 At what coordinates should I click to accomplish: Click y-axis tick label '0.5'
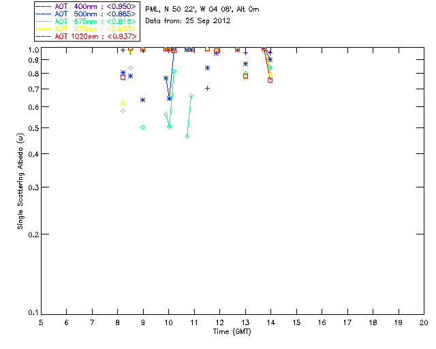point(33,128)
